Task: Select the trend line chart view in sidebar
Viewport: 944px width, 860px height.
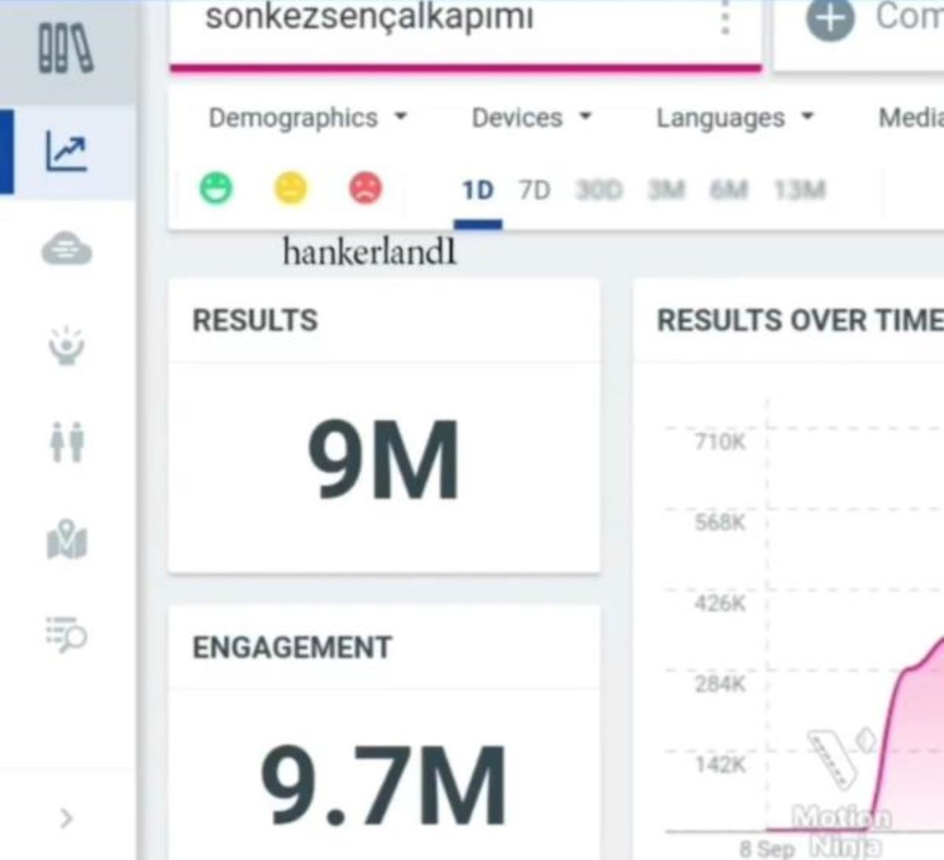Action: tap(68, 152)
